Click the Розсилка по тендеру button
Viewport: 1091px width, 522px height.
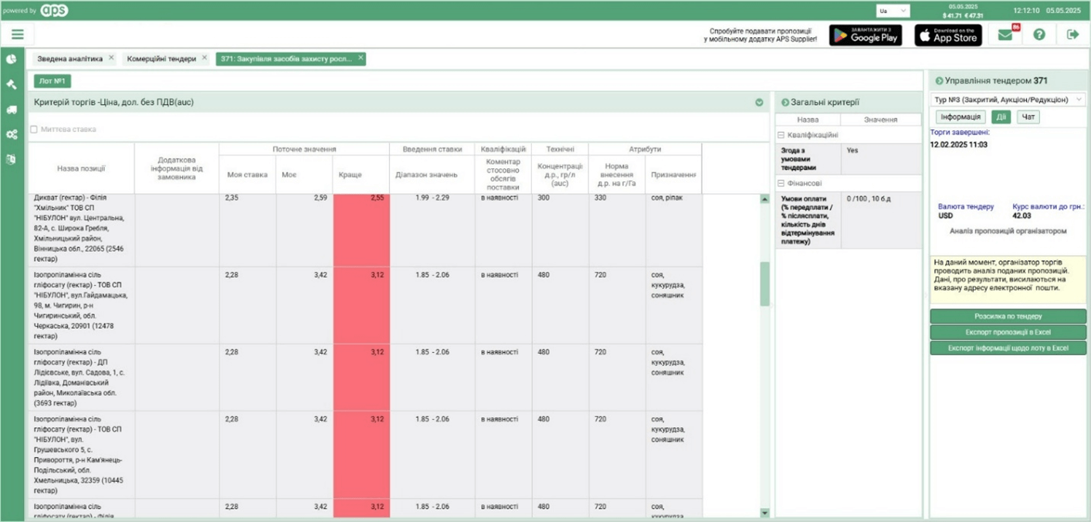[x=1008, y=317]
